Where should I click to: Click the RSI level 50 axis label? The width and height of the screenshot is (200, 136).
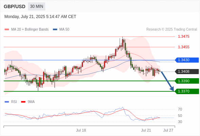pos(180,116)
